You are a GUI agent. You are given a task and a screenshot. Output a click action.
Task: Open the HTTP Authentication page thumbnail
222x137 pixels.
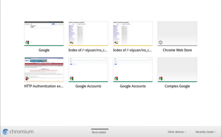coord(44,70)
